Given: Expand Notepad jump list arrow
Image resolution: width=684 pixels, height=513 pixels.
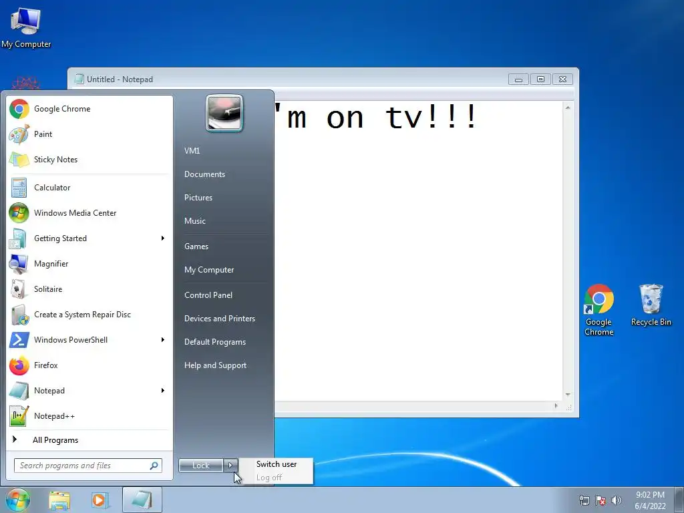Looking at the screenshot, I should (x=163, y=390).
